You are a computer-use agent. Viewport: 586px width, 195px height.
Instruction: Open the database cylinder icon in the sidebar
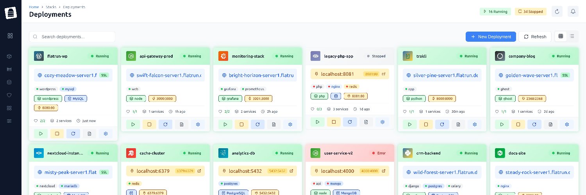coord(9,82)
